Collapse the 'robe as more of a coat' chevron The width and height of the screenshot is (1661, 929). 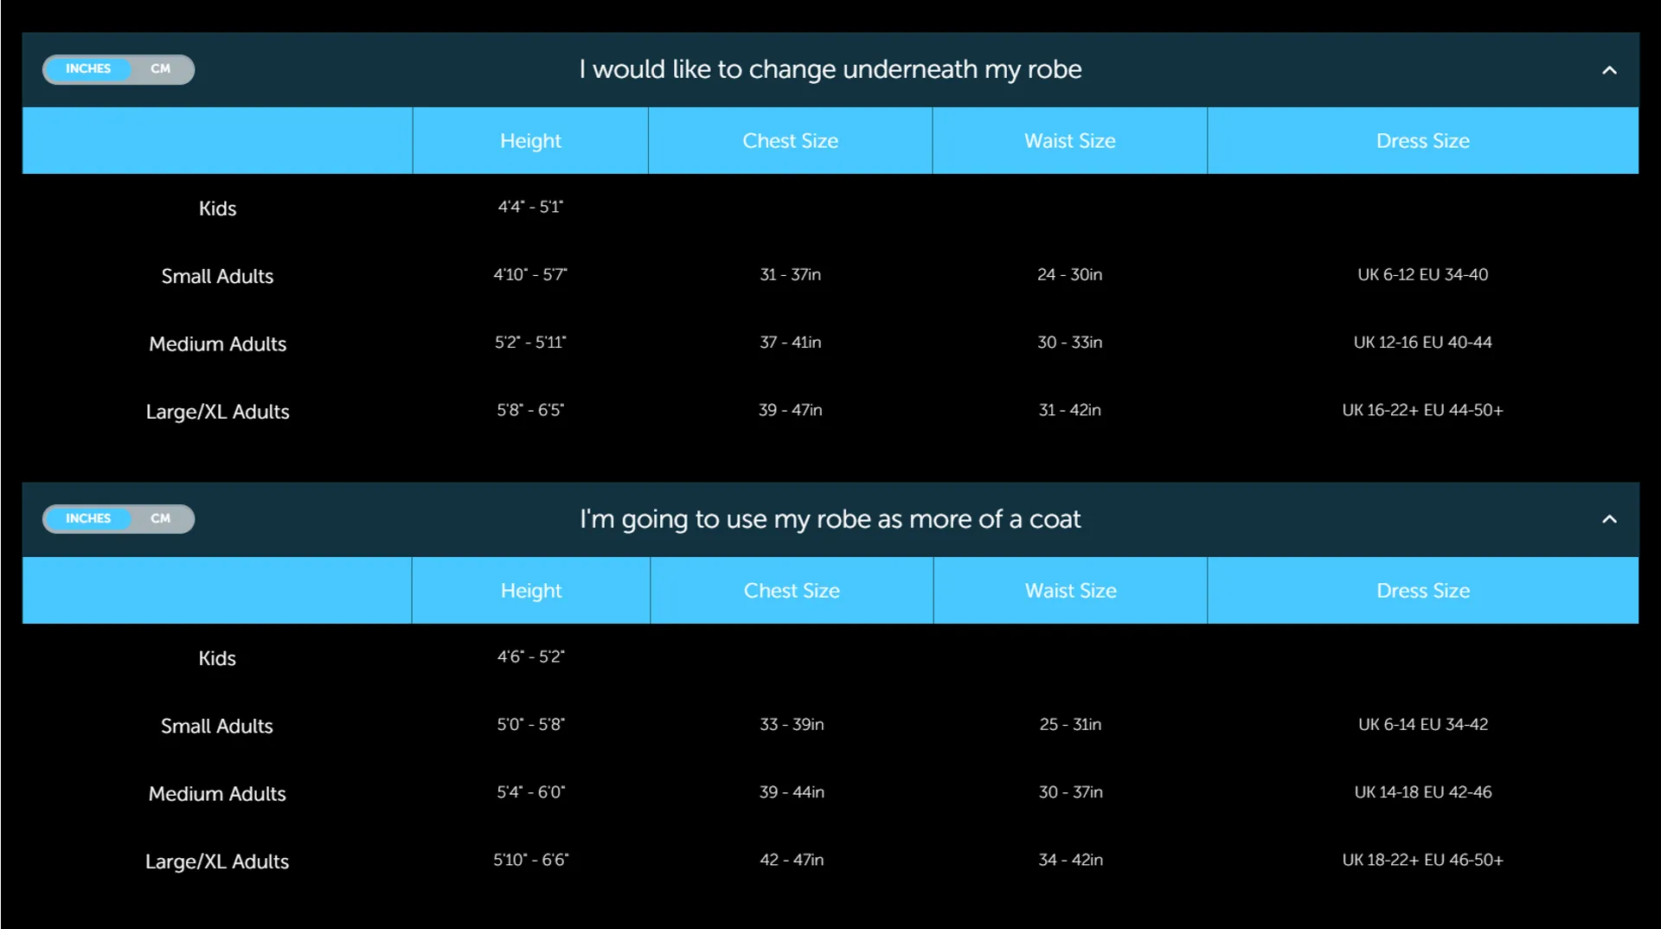1609,519
